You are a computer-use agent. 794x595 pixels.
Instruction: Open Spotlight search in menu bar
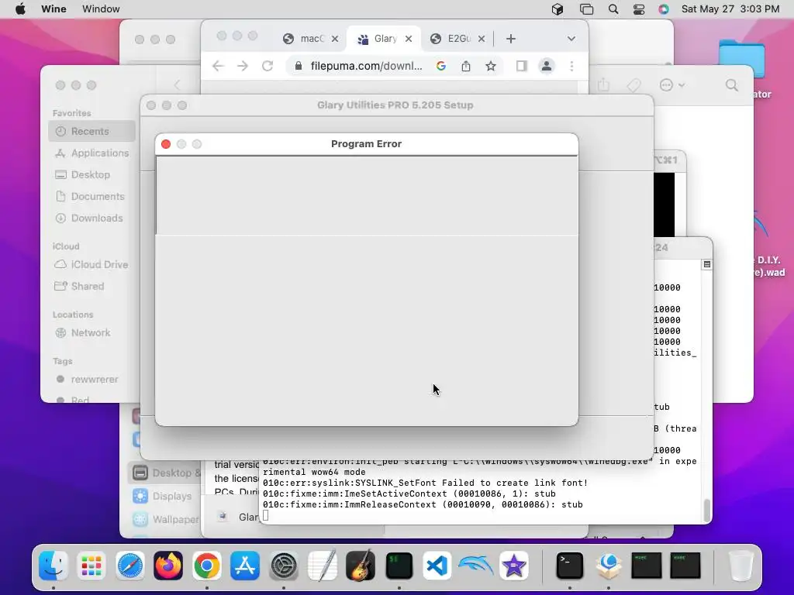[613, 9]
